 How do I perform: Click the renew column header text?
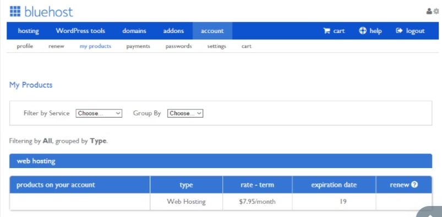pos(400,185)
